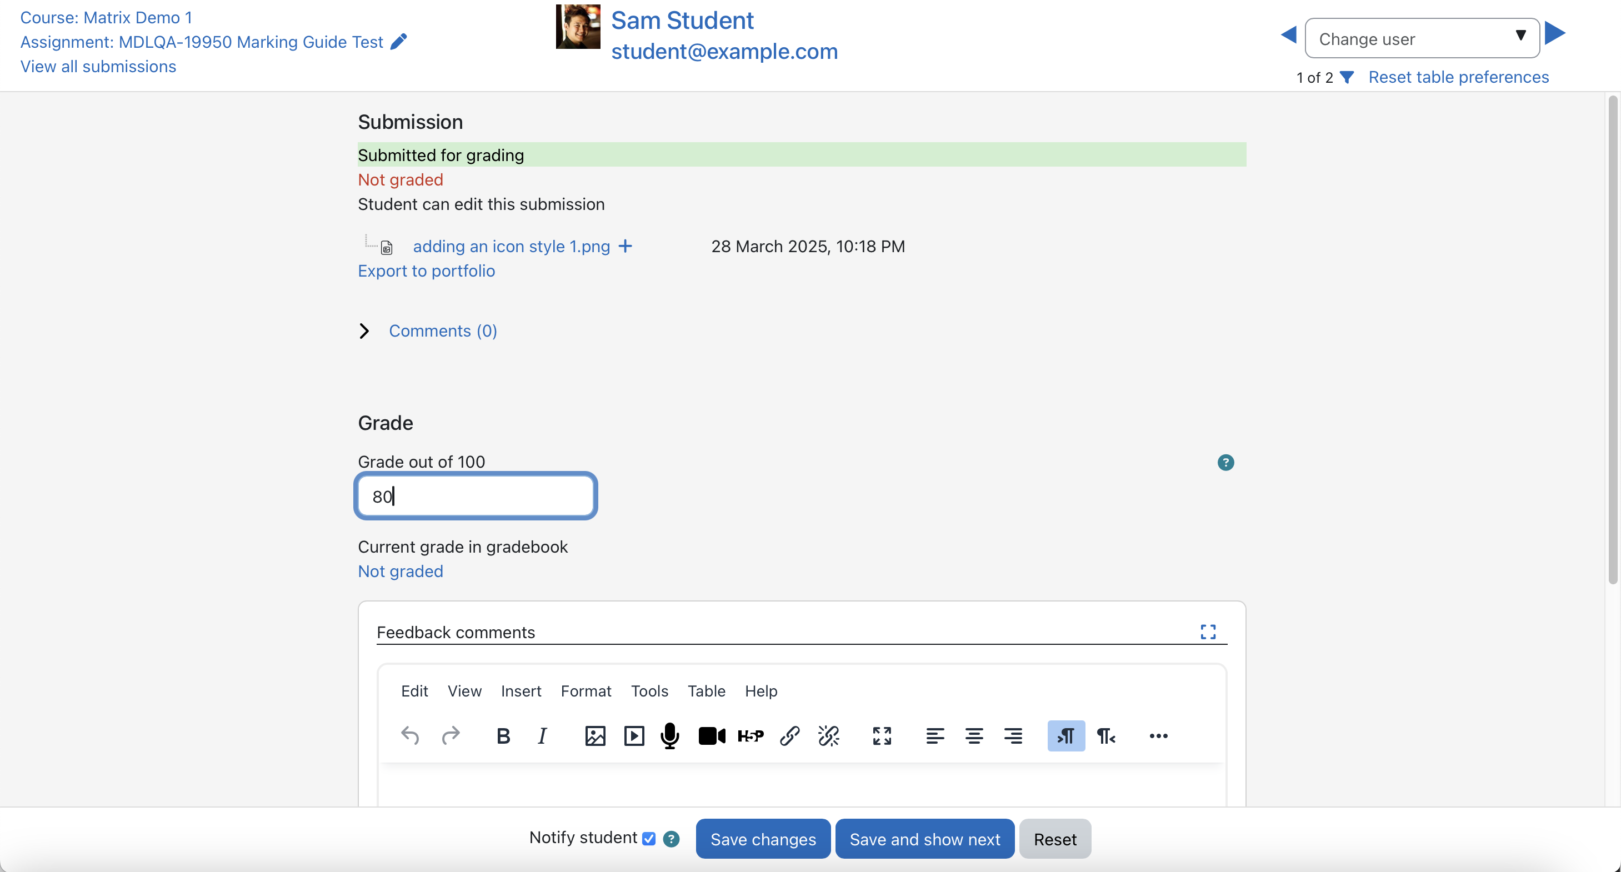Go to previous user with left arrow

(1289, 34)
